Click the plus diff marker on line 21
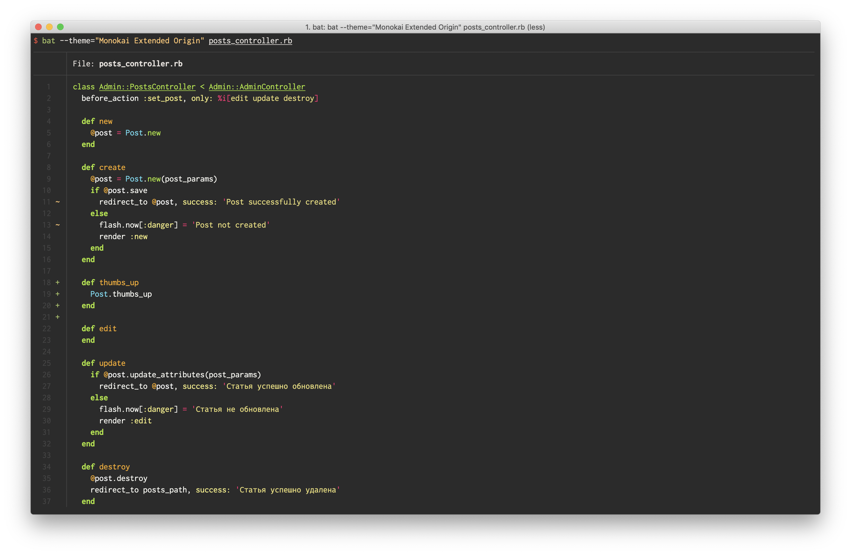Image resolution: width=851 pixels, height=555 pixels. (x=57, y=317)
